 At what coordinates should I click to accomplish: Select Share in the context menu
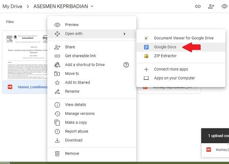click(x=92, y=47)
